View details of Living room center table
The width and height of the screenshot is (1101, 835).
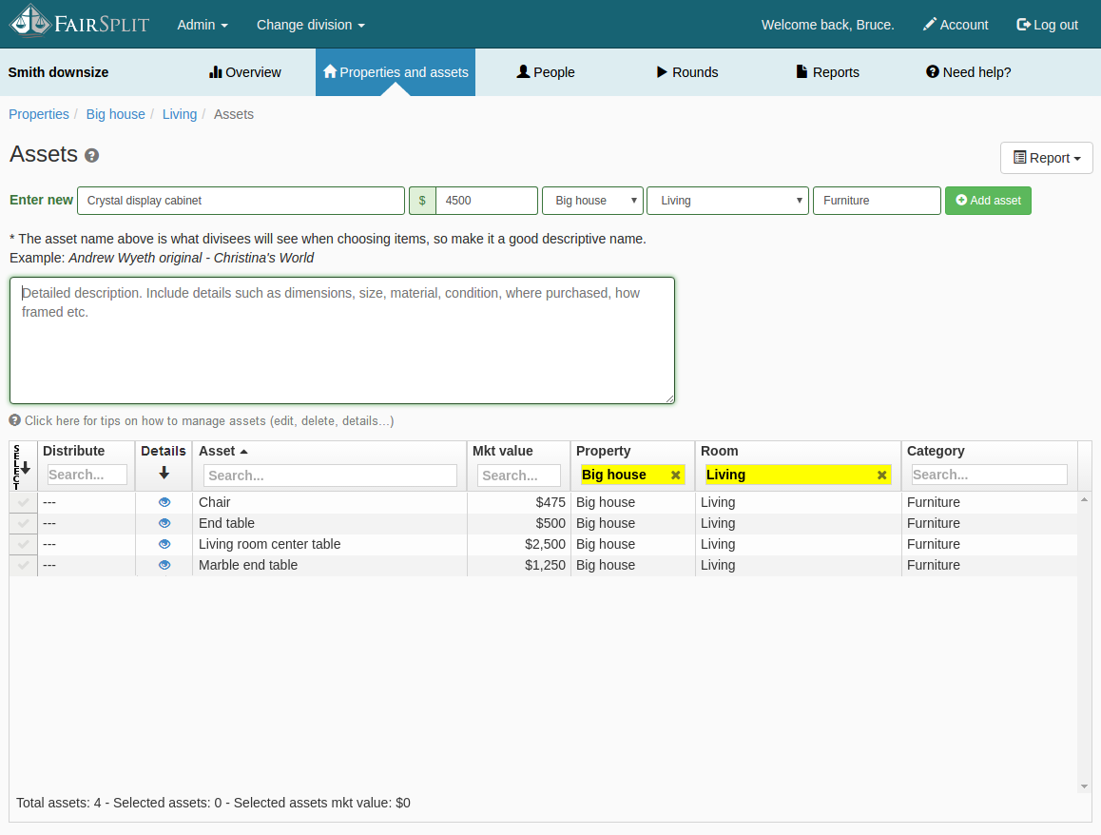(x=164, y=544)
